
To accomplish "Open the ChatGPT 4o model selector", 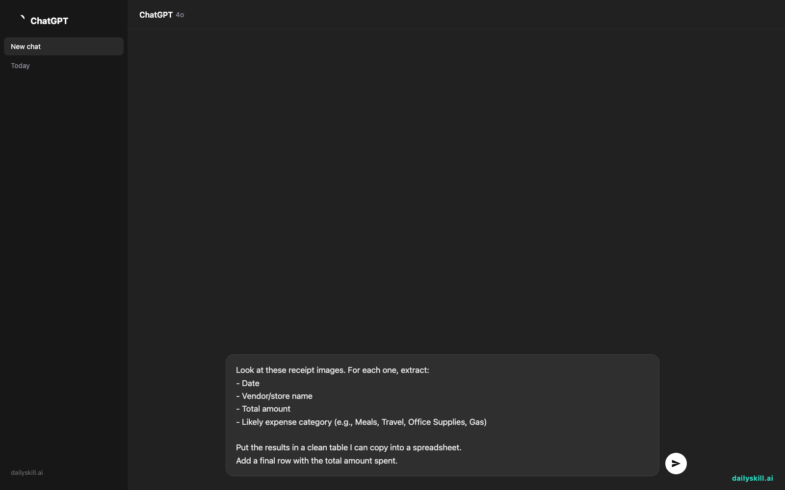I will coord(162,15).
